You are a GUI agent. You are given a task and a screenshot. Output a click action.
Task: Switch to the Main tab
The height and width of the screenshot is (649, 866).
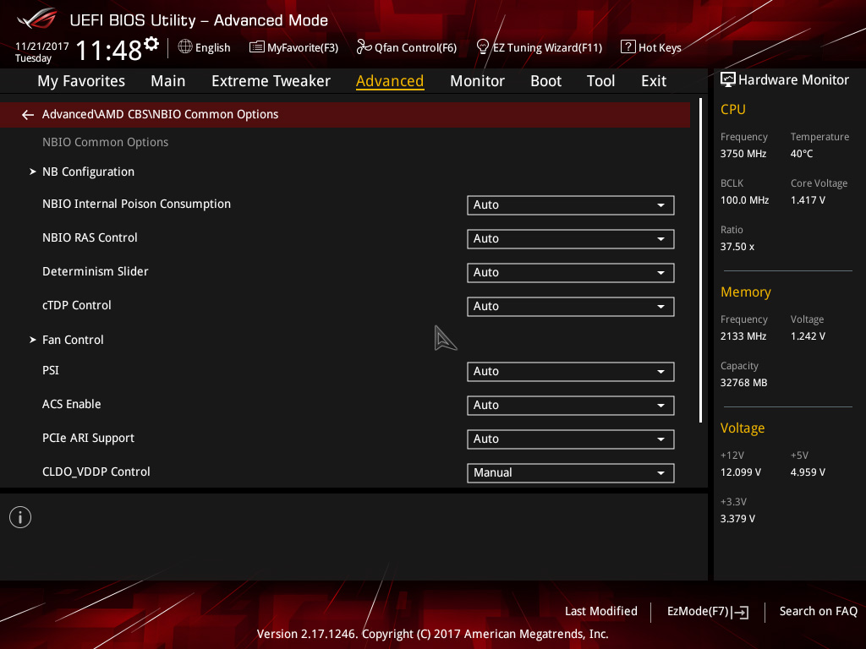click(168, 81)
